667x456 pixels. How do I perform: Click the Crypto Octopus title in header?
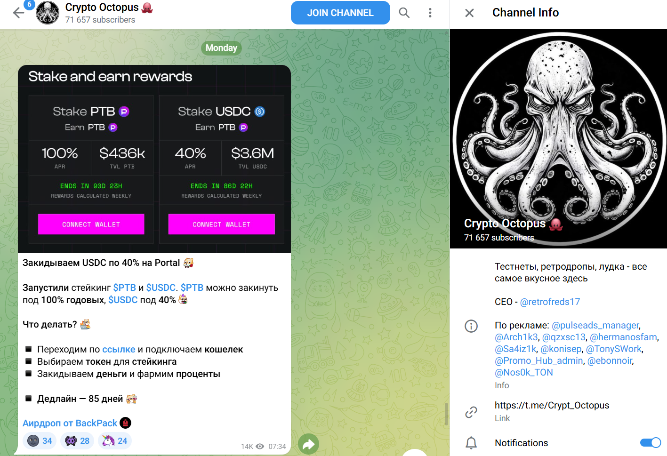102,8
